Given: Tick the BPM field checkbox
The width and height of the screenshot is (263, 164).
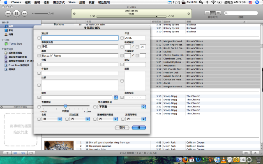Looking at the screenshot, I should (x=122, y=64).
